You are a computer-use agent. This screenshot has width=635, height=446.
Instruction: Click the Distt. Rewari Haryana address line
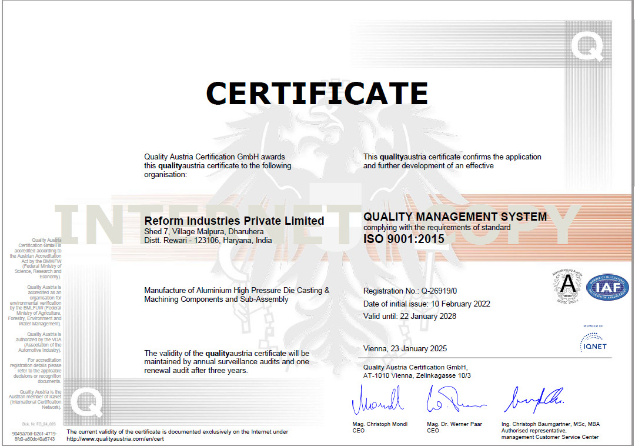coord(208,241)
